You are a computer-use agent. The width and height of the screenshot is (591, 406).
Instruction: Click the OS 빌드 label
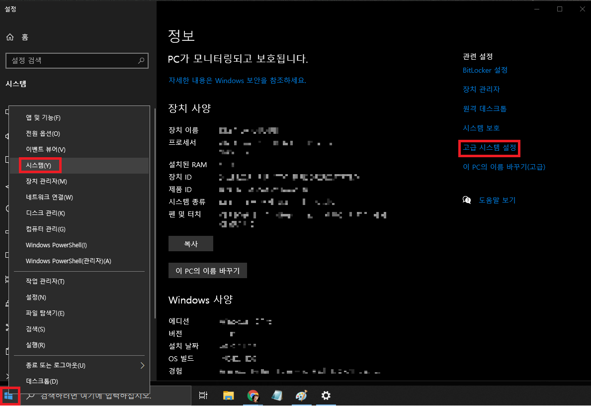pos(181,358)
